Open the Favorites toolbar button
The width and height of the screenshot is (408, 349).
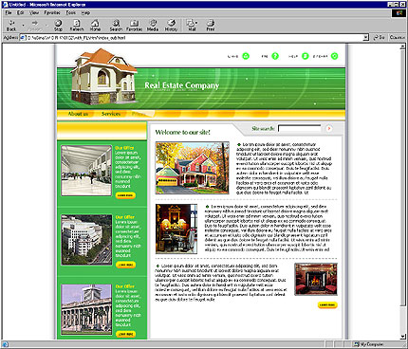134,25
